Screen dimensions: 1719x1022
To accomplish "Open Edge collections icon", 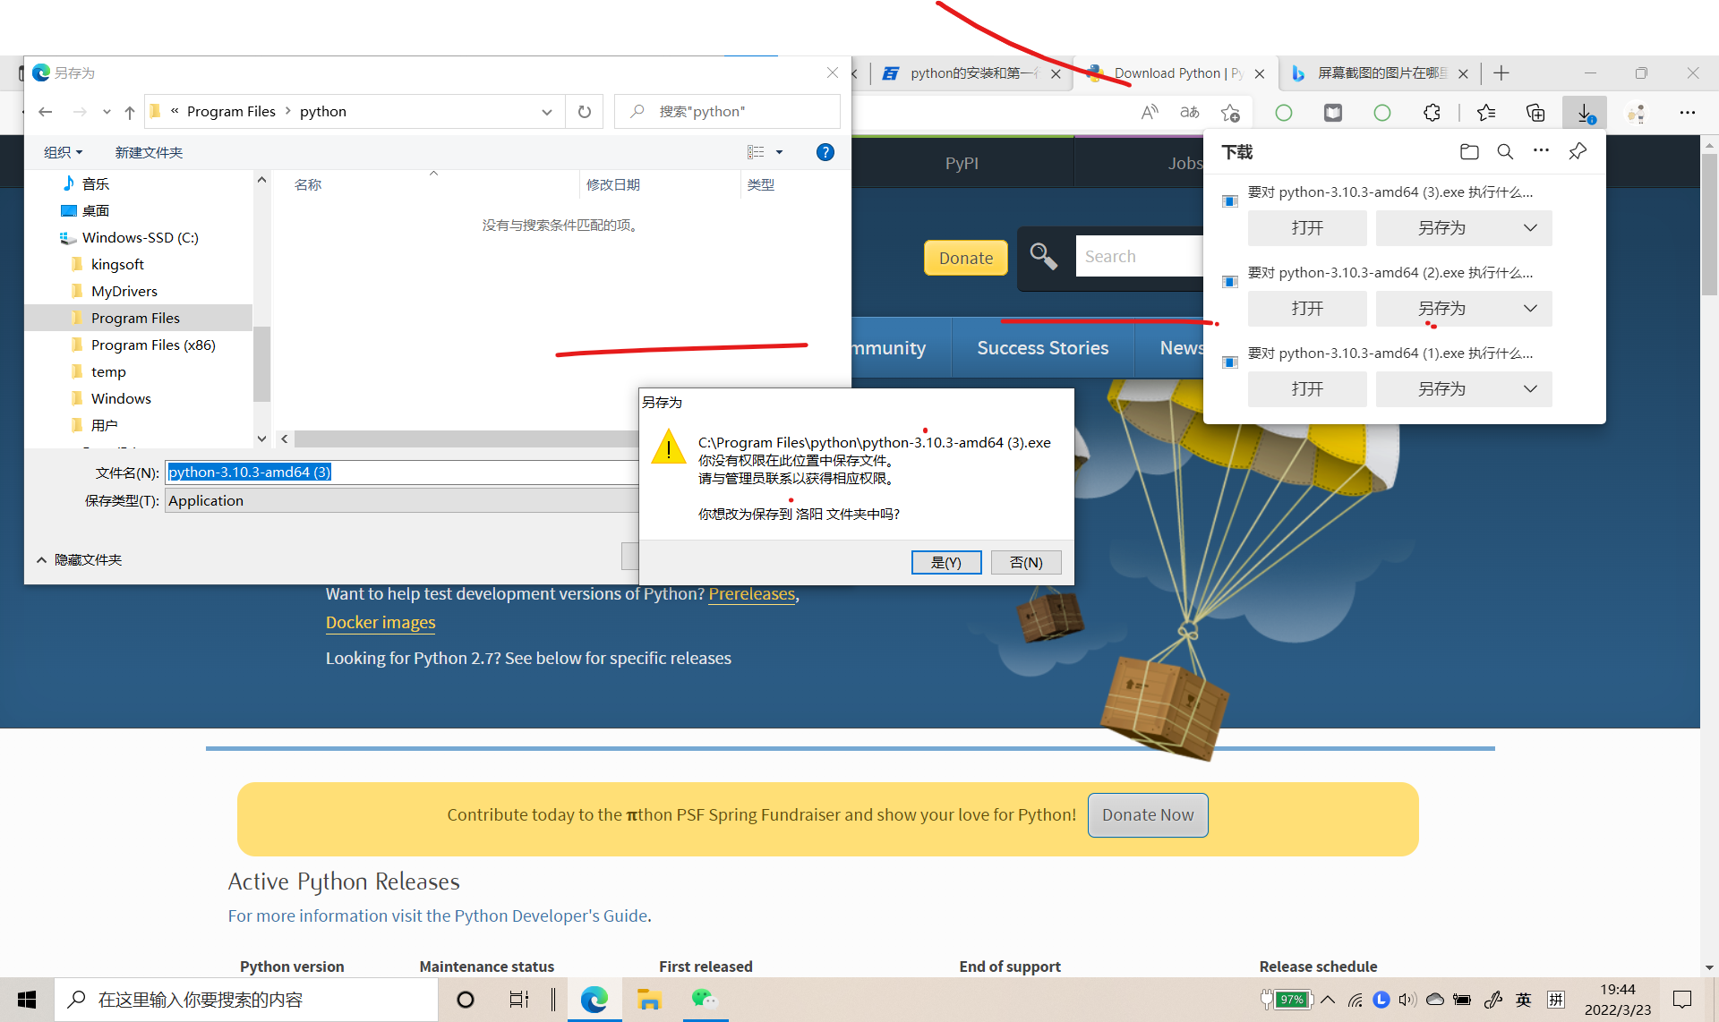I will pyautogui.click(x=1535, y=113).
